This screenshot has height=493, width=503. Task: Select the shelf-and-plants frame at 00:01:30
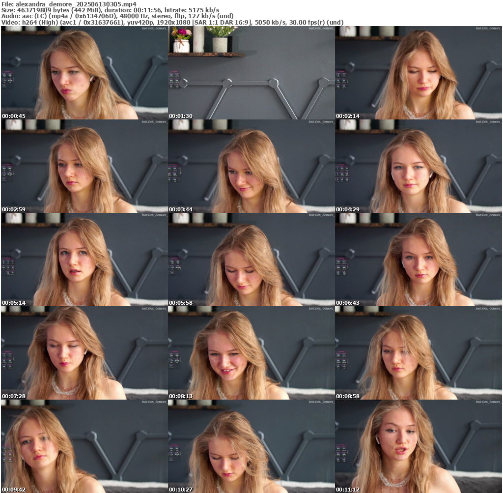tap(251, 73)
